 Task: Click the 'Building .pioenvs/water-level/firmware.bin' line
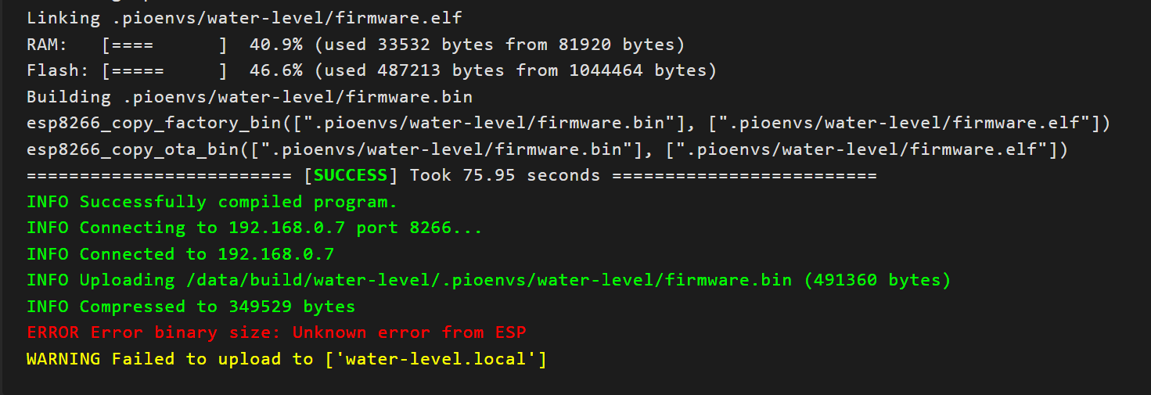click(x=249, y=97)
